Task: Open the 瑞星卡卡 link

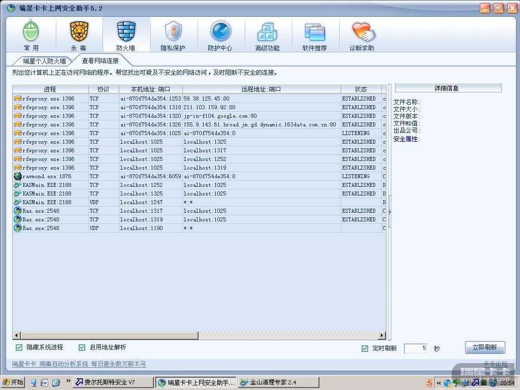Action: [x=24, y=364]
